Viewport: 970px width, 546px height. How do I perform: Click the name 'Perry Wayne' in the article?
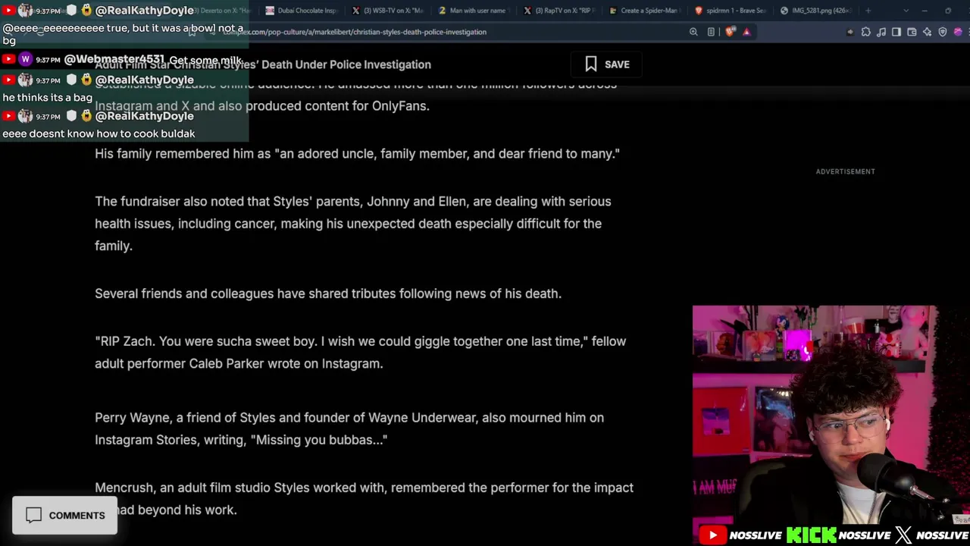(133, 418)
